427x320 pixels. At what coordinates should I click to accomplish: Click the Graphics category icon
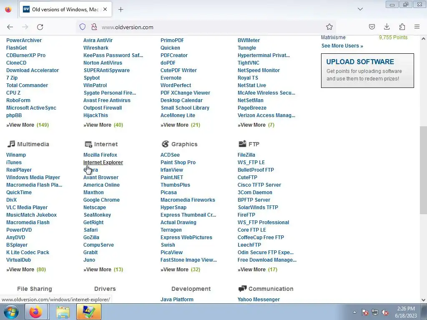[x=165, y=144]
